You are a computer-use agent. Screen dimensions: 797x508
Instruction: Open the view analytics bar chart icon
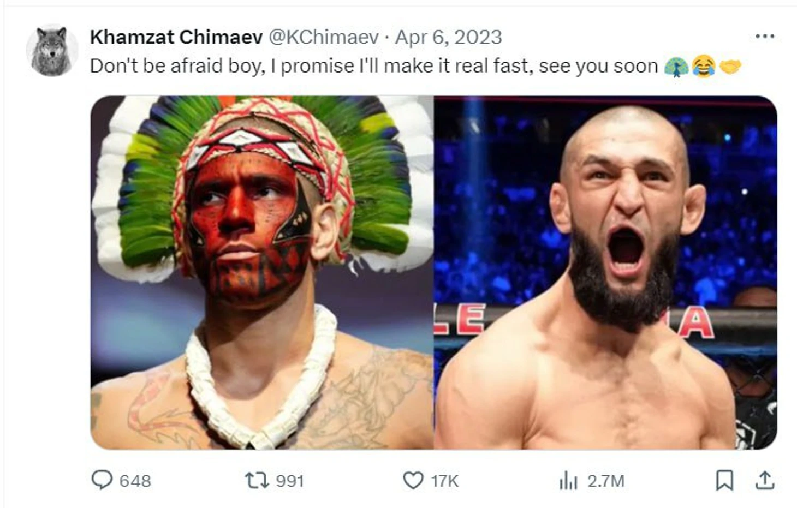568,481
